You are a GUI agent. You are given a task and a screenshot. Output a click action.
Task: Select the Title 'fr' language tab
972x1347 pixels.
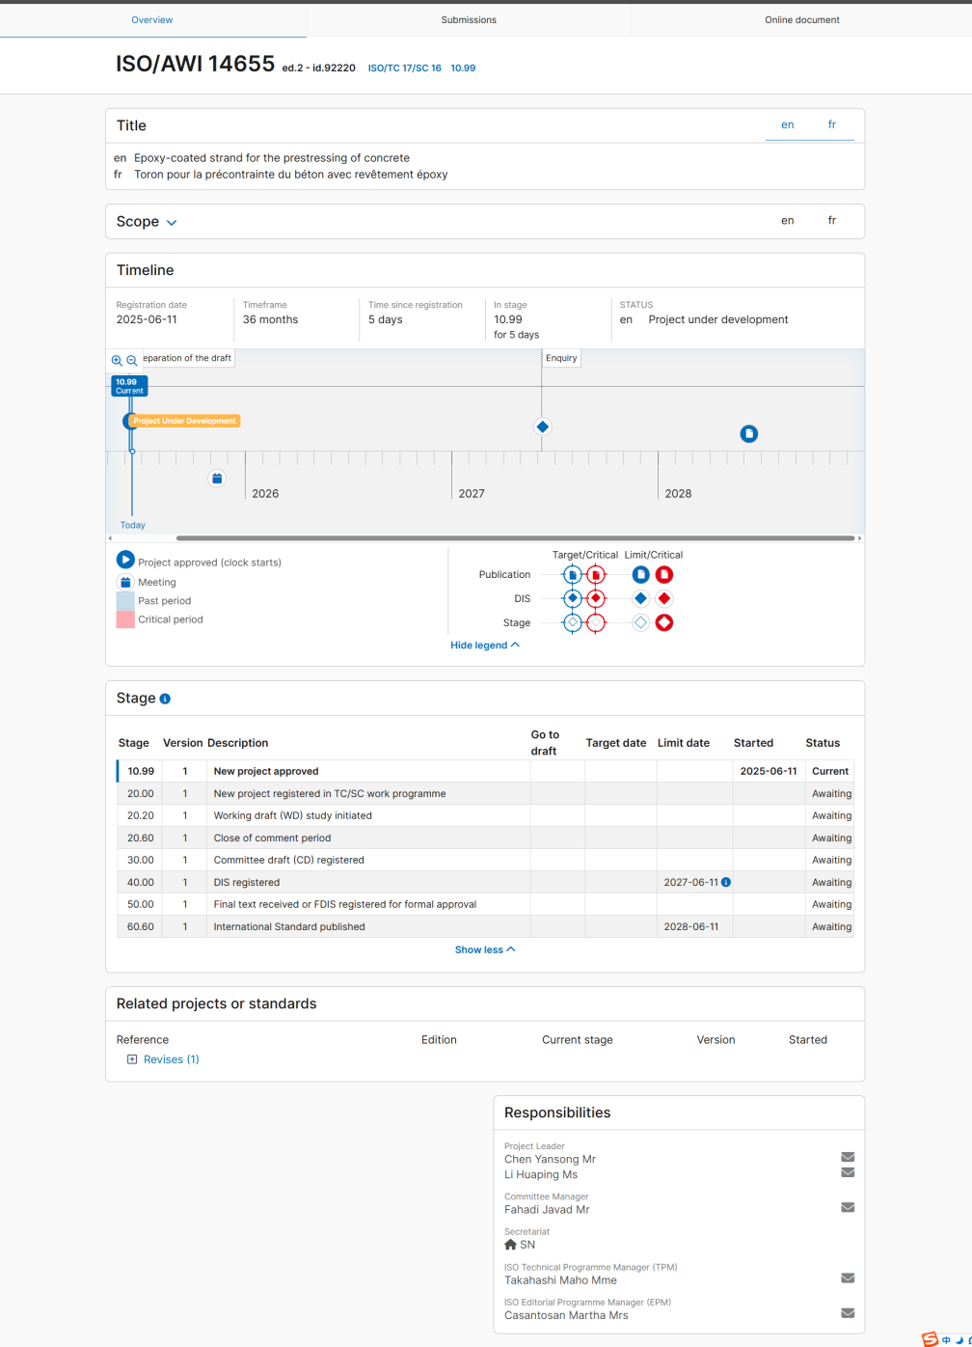832,125
